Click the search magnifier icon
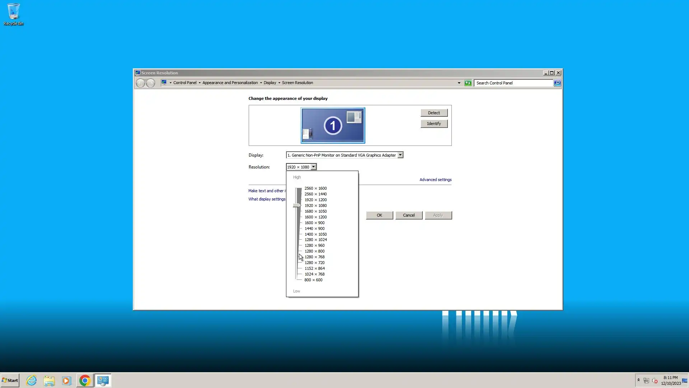Viewport: 689px width, 388px height. [557, 83]
